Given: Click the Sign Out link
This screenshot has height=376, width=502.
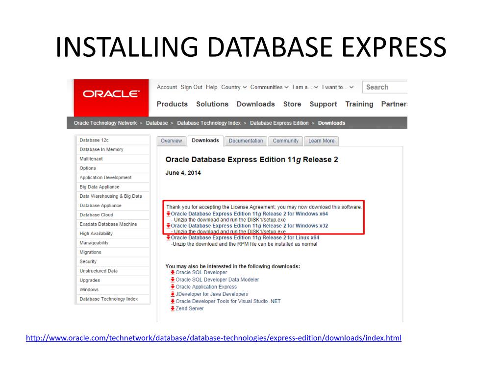Looking at the screenshot, I should [192, 87].
